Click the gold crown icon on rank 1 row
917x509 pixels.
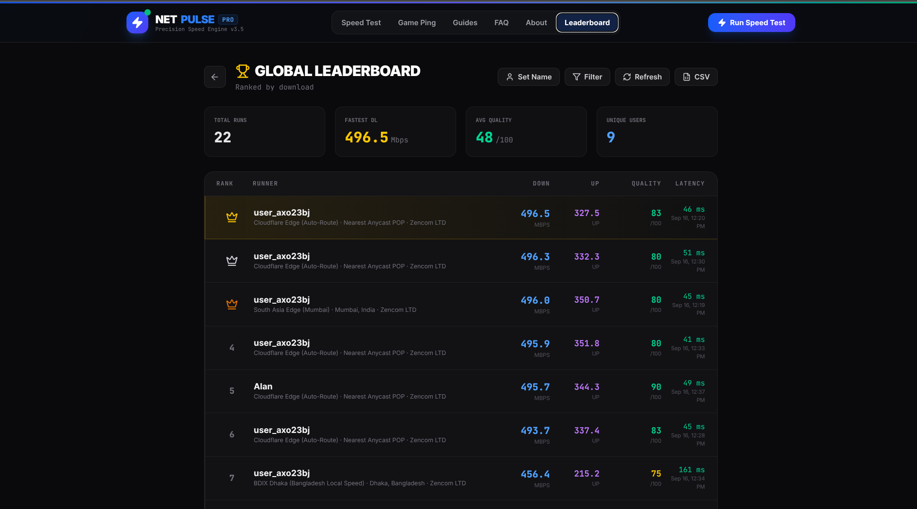tap(232, 217)
